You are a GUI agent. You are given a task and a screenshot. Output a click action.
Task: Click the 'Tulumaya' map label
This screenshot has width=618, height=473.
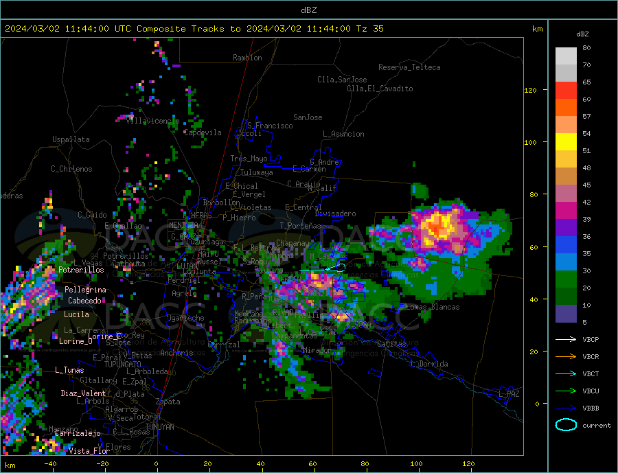click(256, 172)
